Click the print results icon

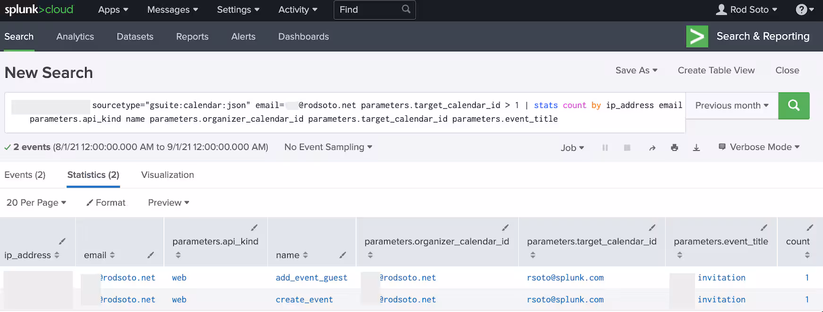pos(674,148)
